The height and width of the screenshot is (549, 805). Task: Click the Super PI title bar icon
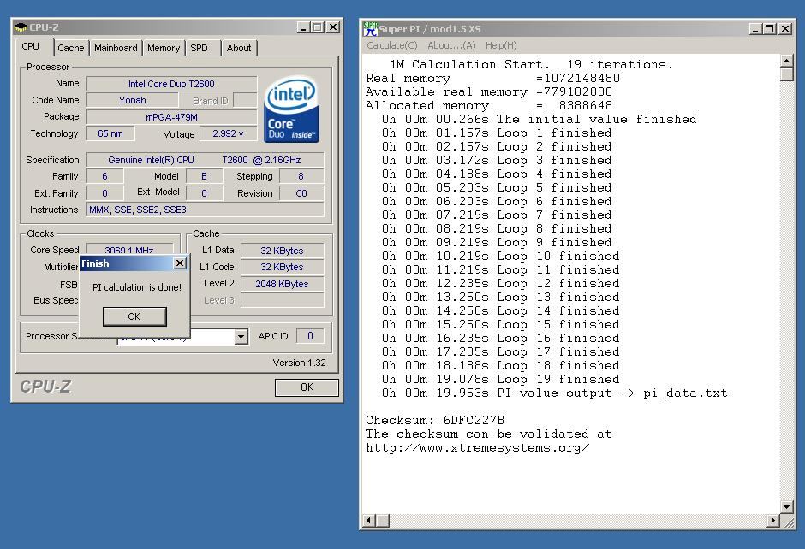pyautogui.click(x=370, y=29)
